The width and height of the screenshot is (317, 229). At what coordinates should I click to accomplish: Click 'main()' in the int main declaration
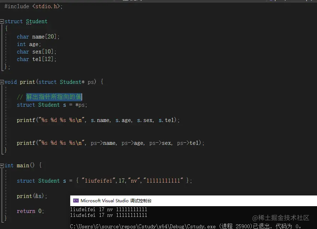click(x=26, y=166)
